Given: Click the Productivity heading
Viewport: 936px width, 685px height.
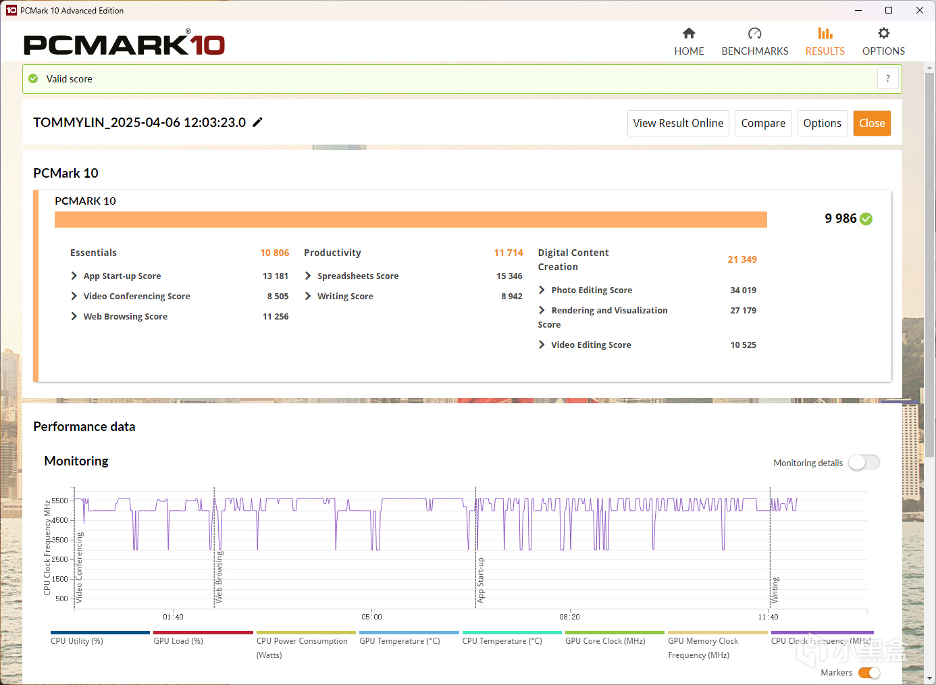Looking at the screenshot, I should pyautogui.click(x=332, y=253).
